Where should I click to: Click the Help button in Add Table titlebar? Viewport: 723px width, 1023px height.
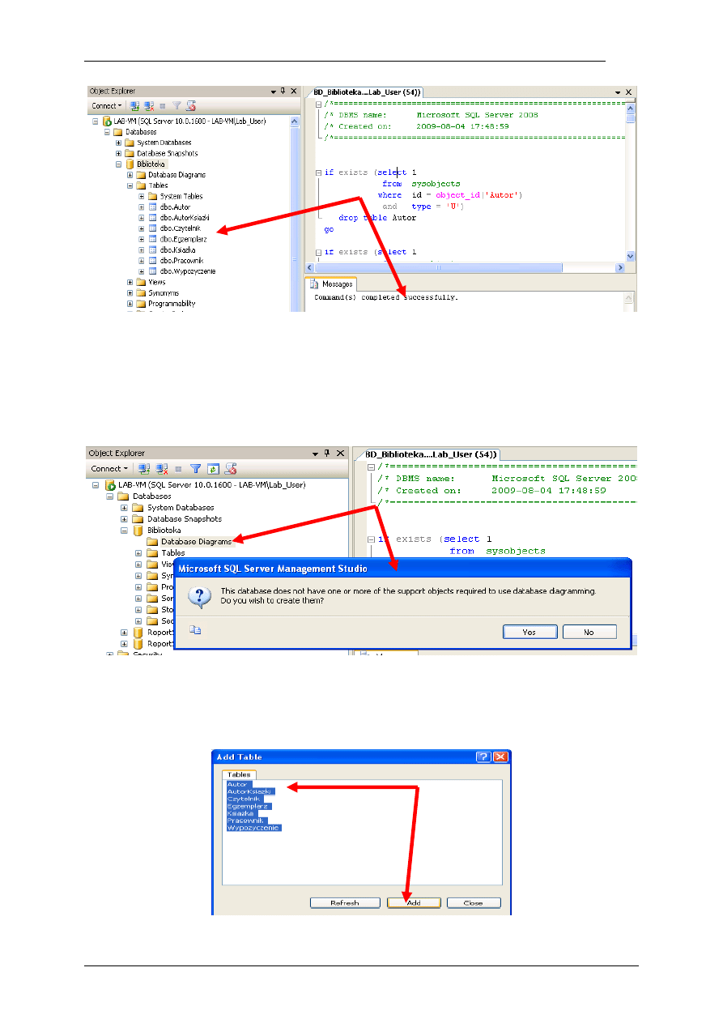click(x=483, y=757)
